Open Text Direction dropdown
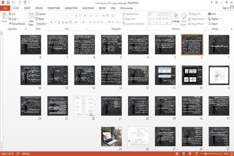Image resolution: width=234 pixels, height=156 pixels. (x=131, y=14)
